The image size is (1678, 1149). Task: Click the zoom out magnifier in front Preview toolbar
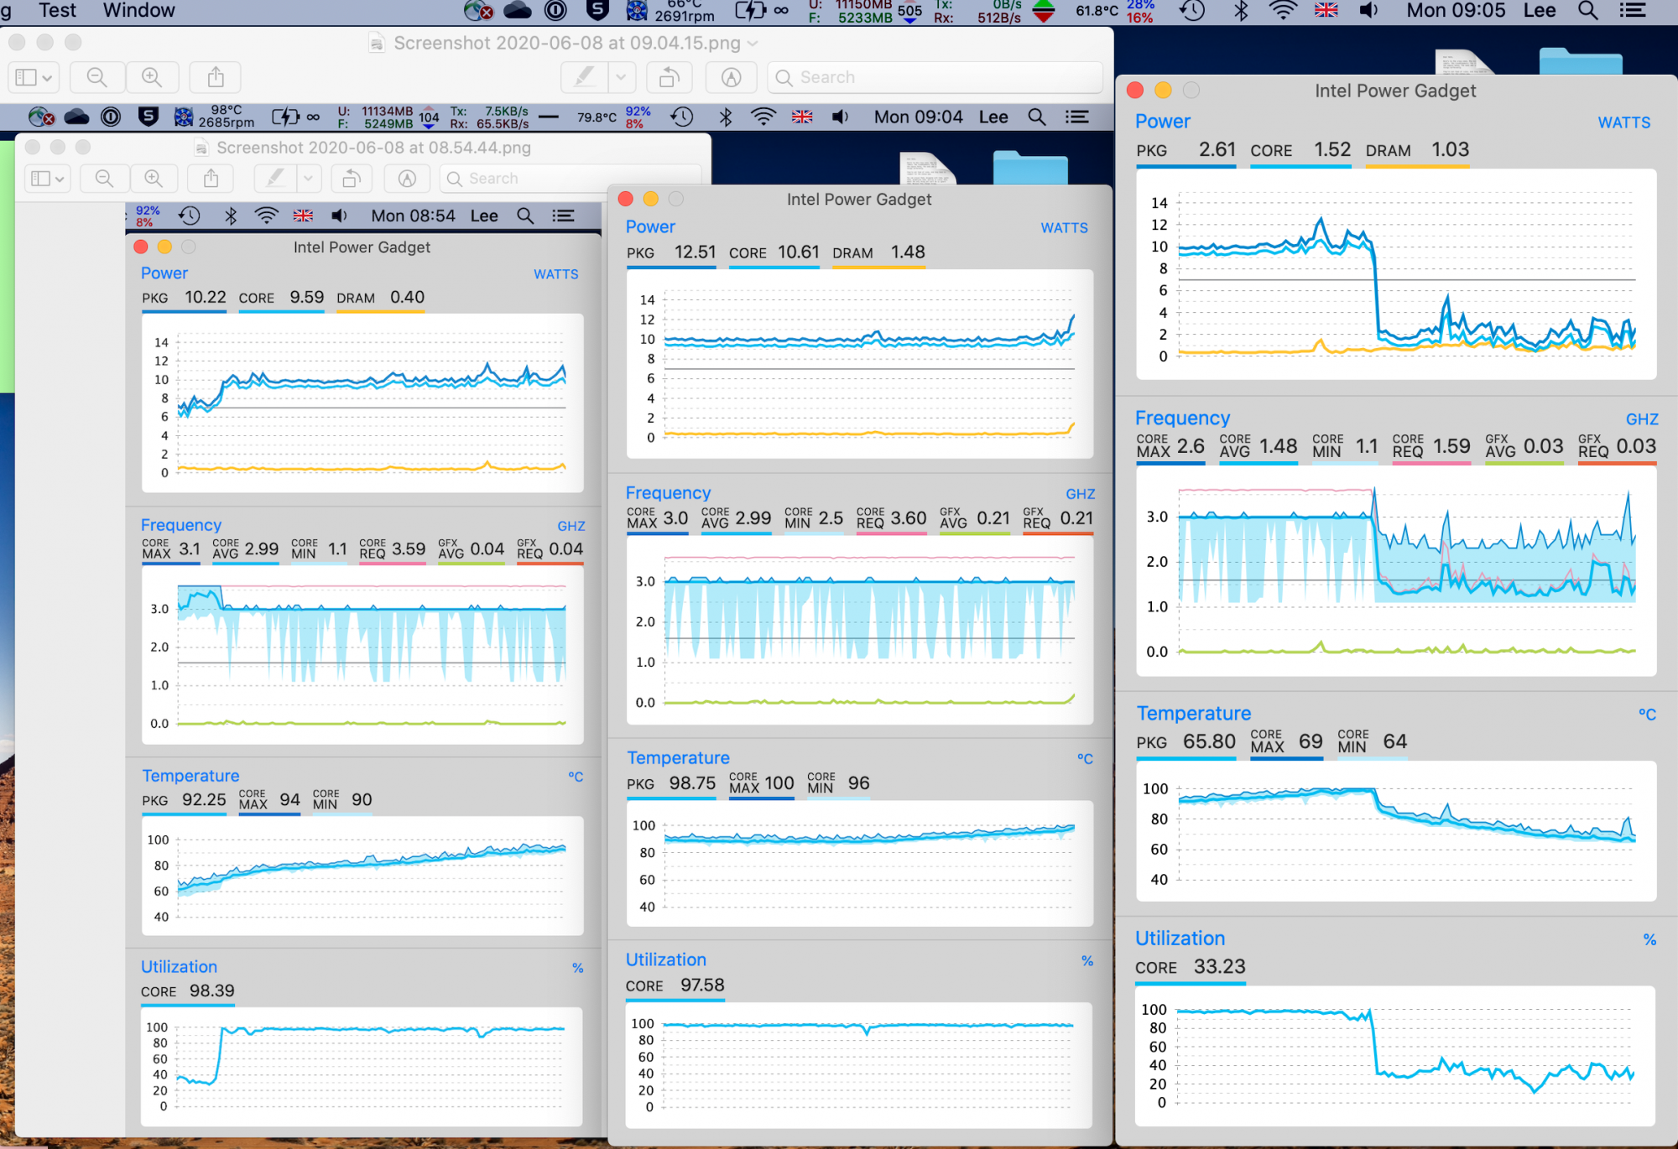tap(97, 77)
